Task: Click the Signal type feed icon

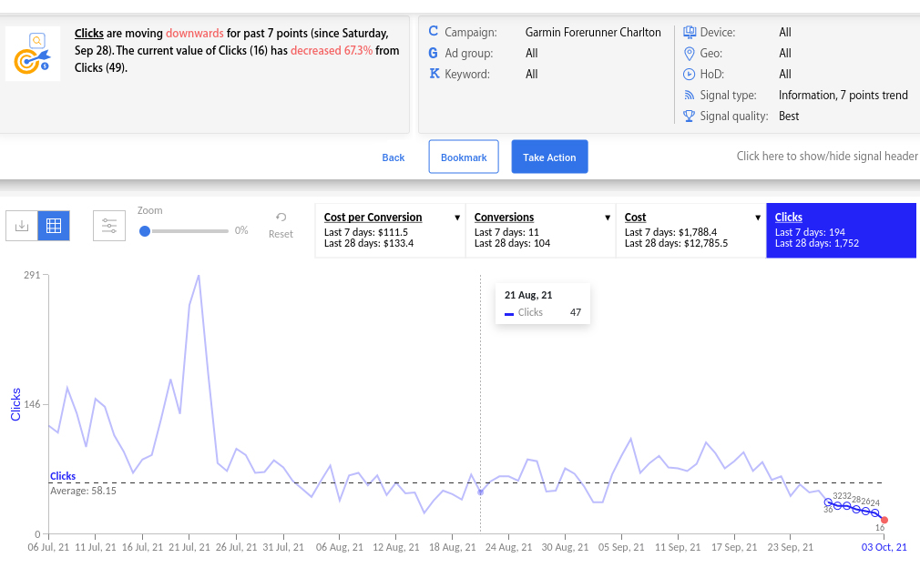Action: click(690, 95)
